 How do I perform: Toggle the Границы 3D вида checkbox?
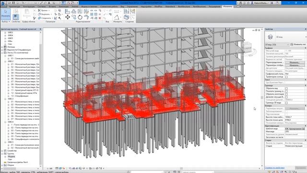pos(286,103)
